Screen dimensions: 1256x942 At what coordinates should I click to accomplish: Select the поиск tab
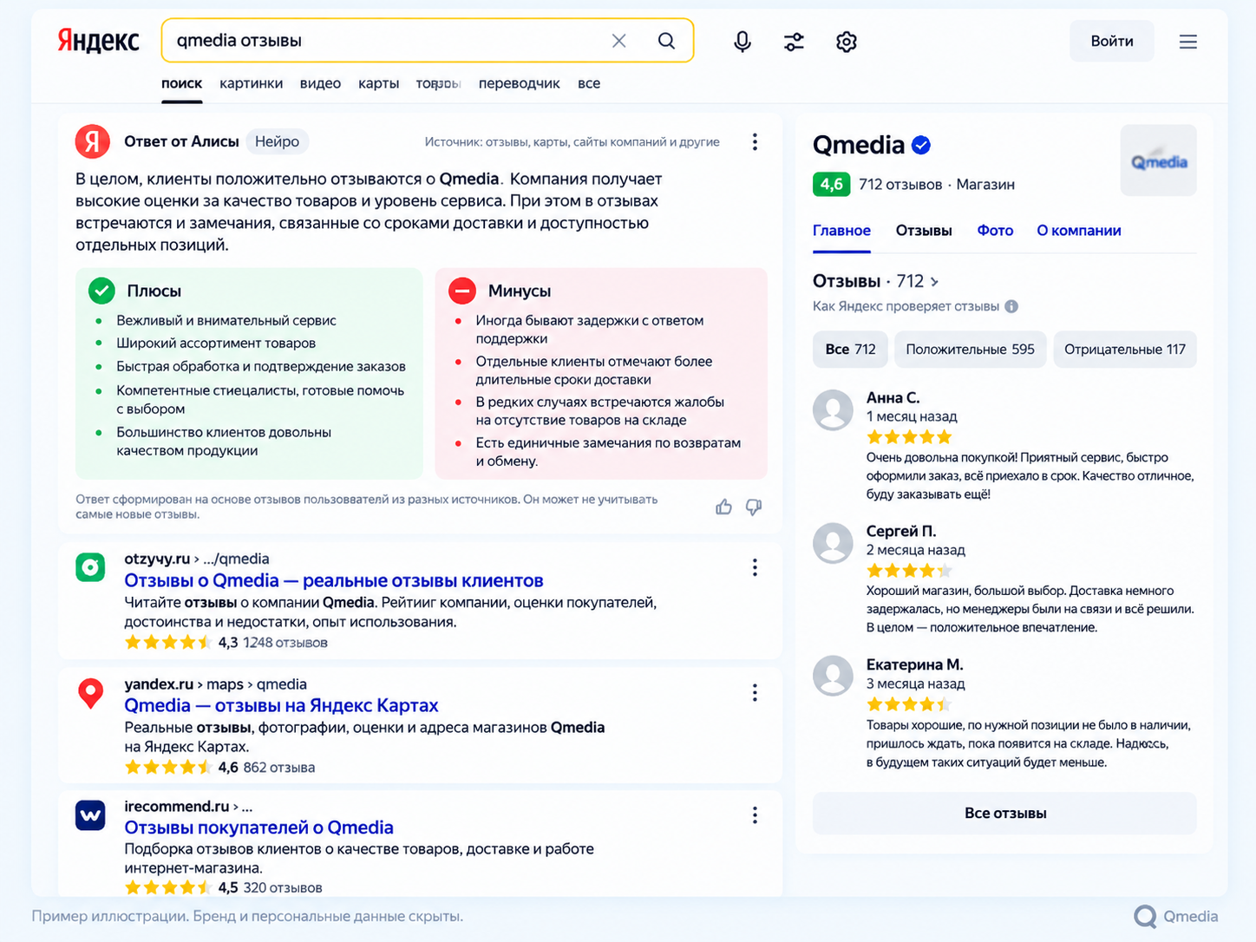181,83
